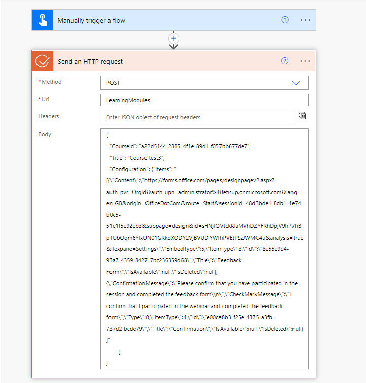Open ellipsis menu on Send an HTTP request
Viewport: 366px width, 383px height.
(305, 61)
